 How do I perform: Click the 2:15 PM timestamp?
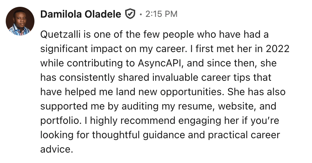tap(161, 14)
